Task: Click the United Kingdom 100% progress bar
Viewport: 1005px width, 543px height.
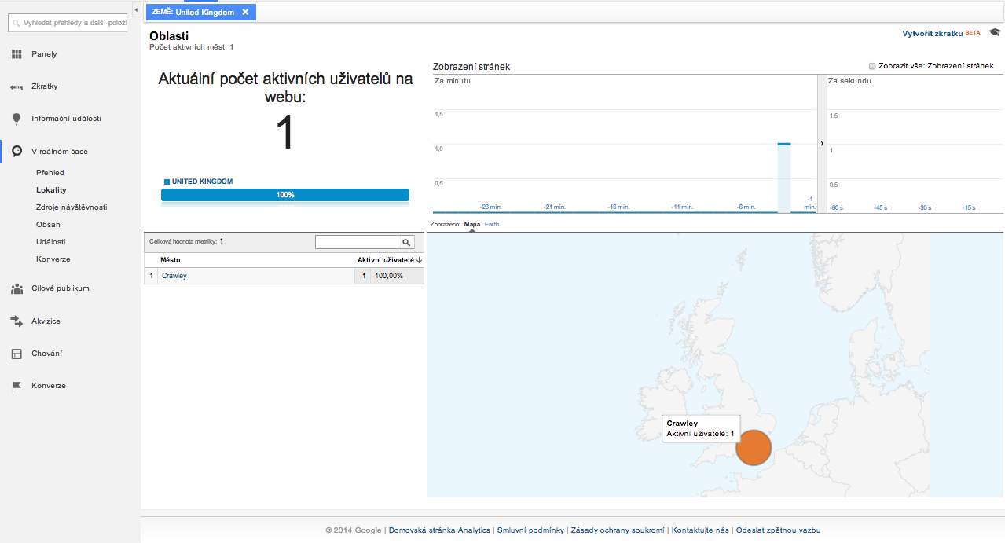Action: tap(285, 195)
